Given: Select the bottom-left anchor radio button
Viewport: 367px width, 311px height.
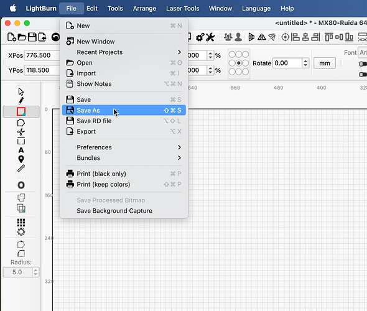Looking at the screenshot, I should [x=232, y=72].
